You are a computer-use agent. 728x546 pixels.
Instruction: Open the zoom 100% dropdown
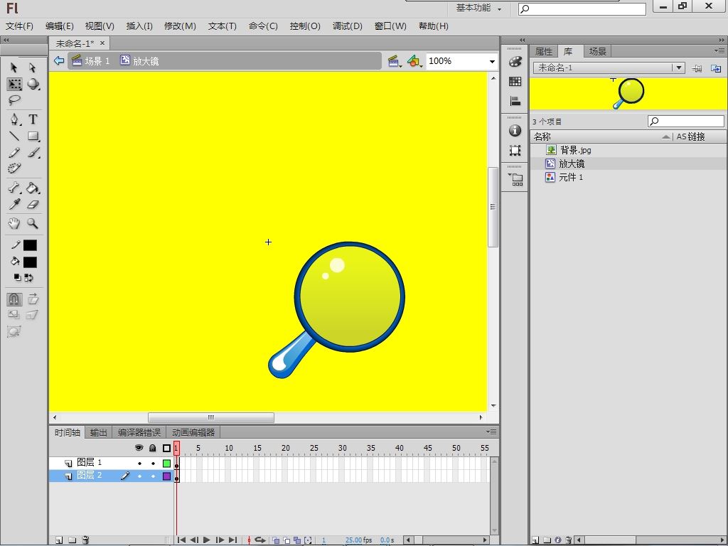tap(492, 61)
